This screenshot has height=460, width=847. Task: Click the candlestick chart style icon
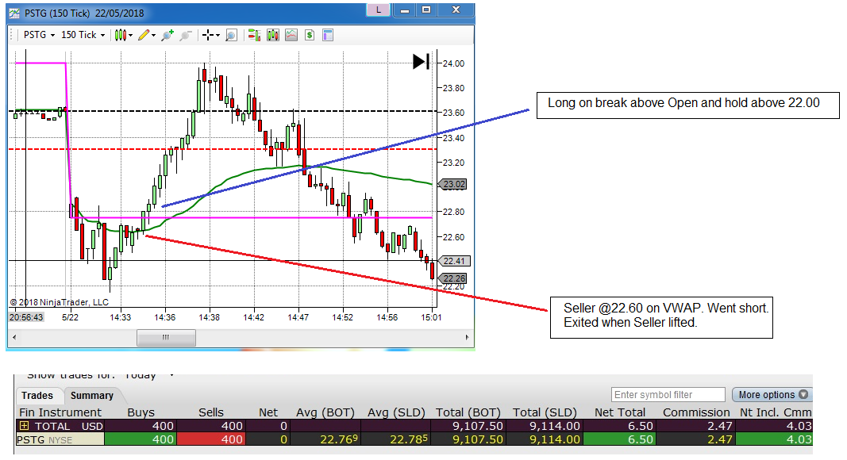tap(121, 35)
